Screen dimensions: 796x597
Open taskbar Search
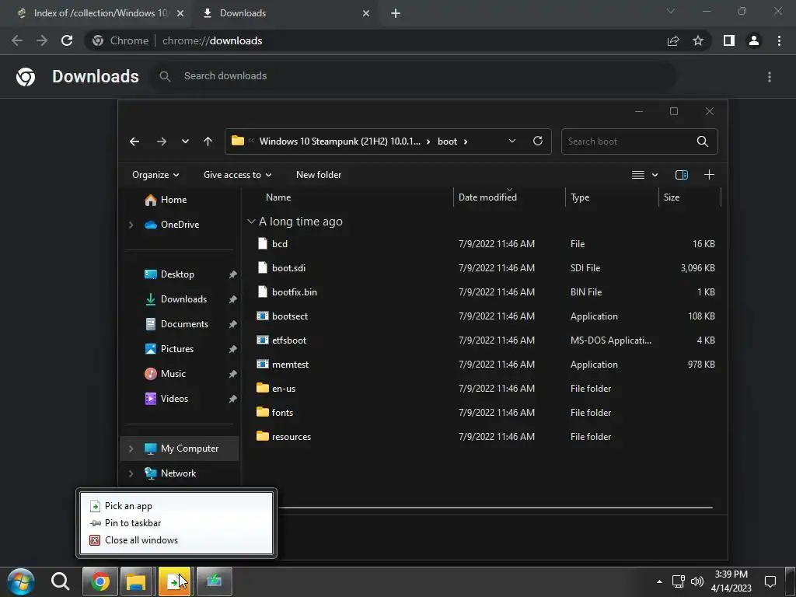coord(60,581)
